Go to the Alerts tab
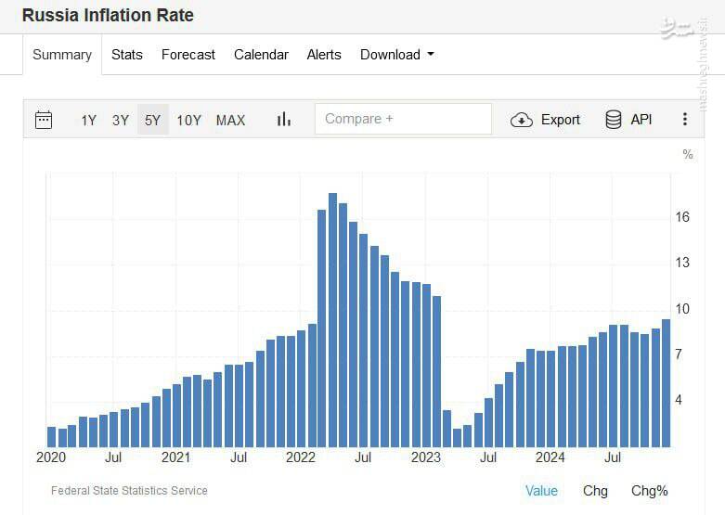 (324, 55)
